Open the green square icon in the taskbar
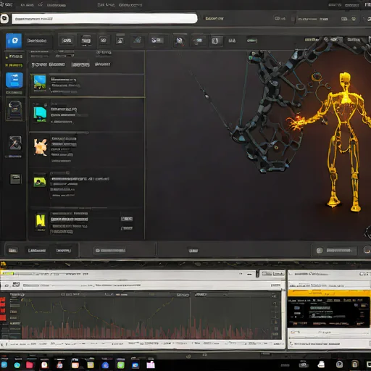The height and width of the screenshot is (371, 371). [x=121, y=364]
